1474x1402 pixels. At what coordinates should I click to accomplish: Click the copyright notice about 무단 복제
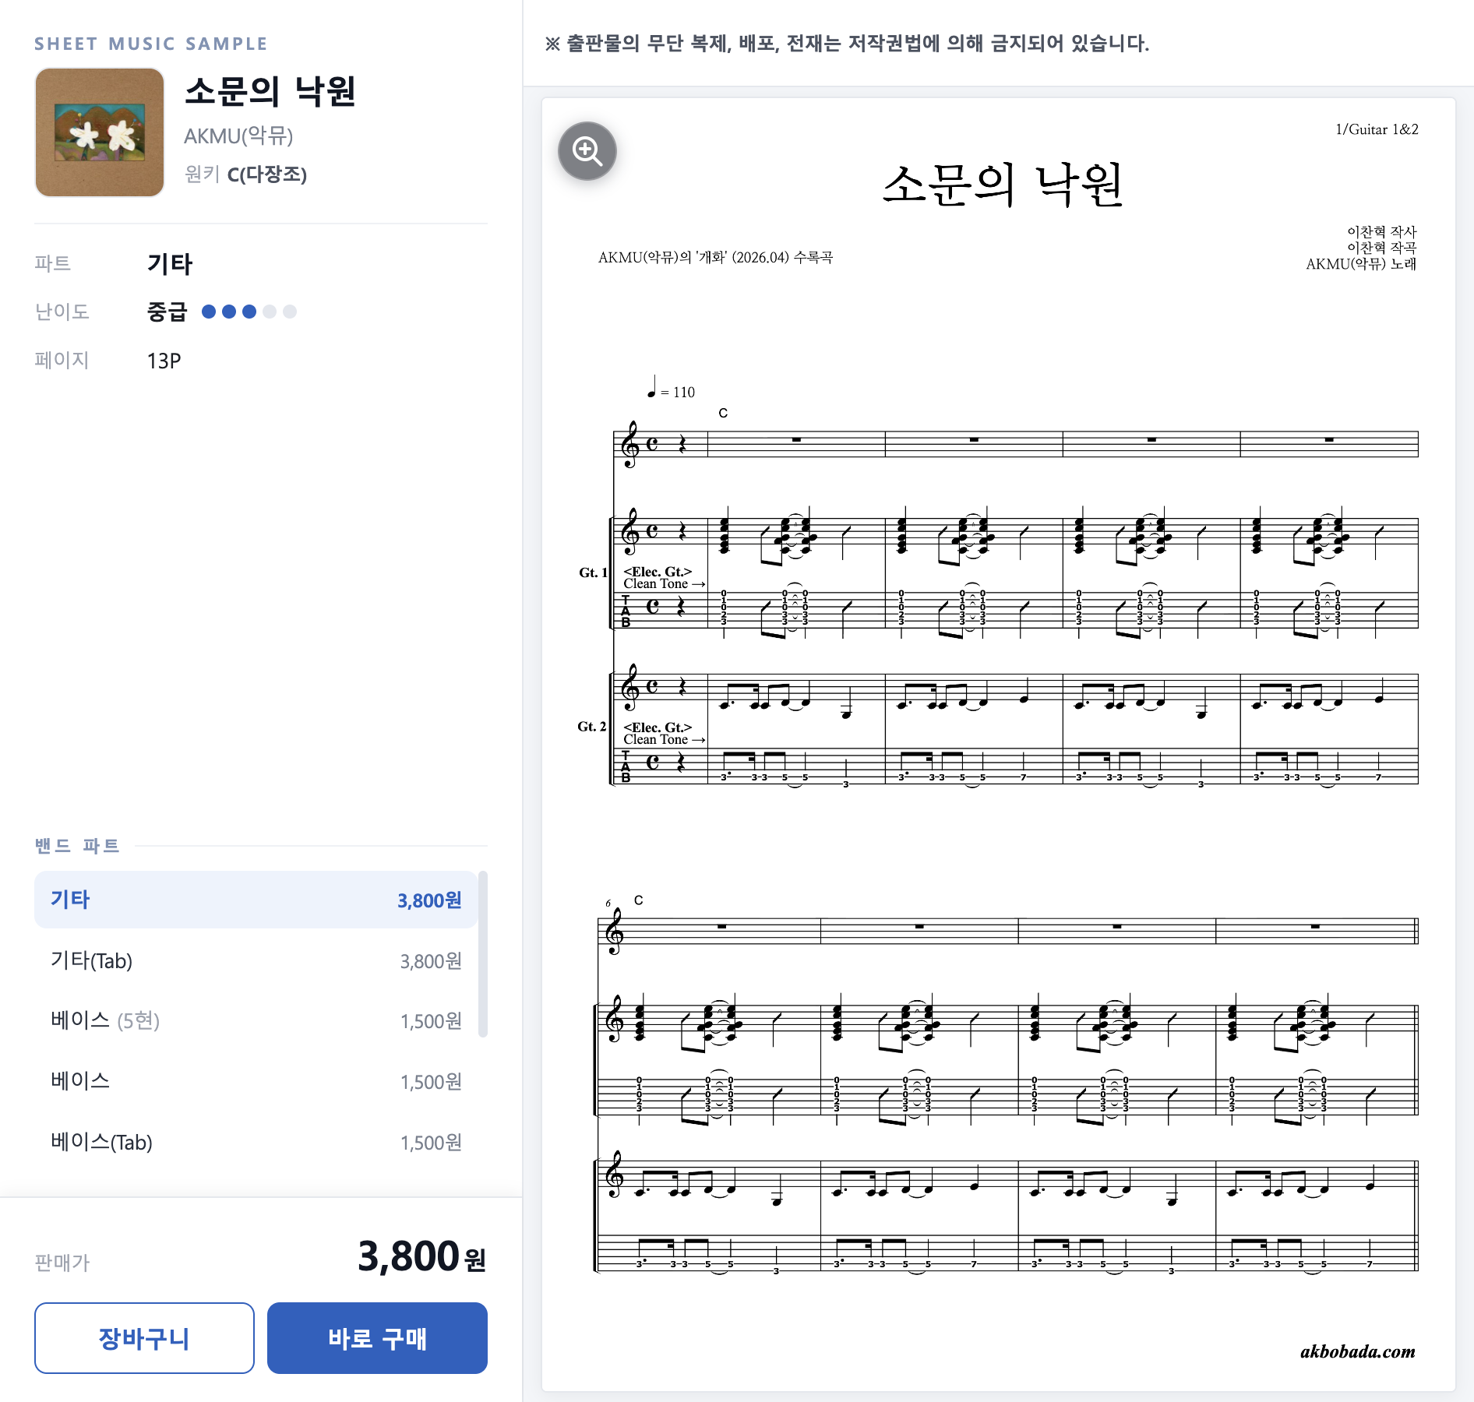tap(847, 44)
